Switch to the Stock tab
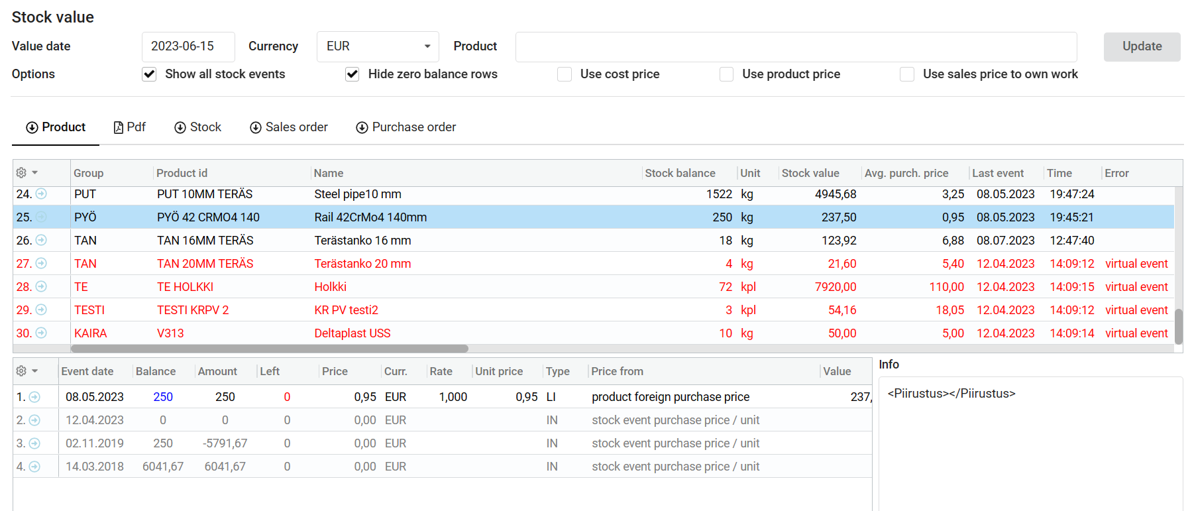This screenshot has height=511, width=1190. point(198,127)
